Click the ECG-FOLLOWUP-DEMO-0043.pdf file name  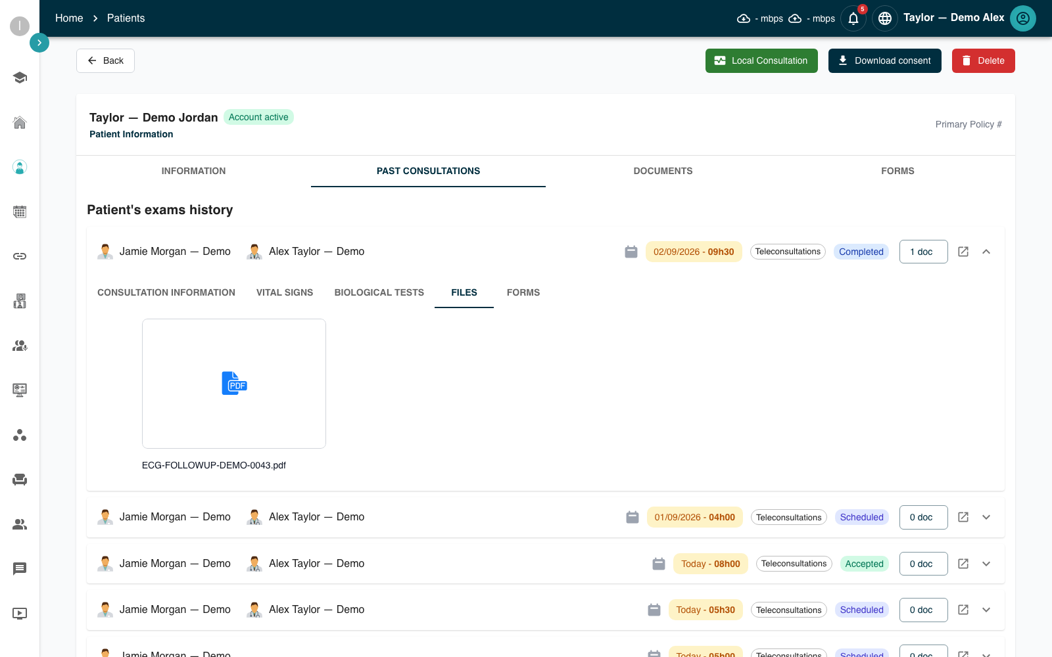214,465
